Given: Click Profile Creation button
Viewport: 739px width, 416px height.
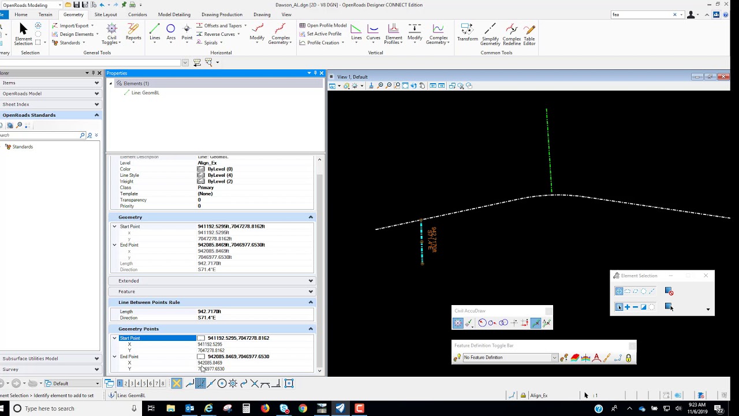Looking at the screenshot, I should pyautogui.click(x=322, y=42).
